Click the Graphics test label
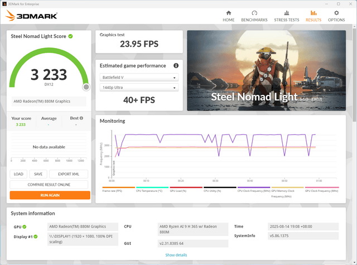Image resolution: width=357 pixels, height=265 pixels. [x=112, y=35]
